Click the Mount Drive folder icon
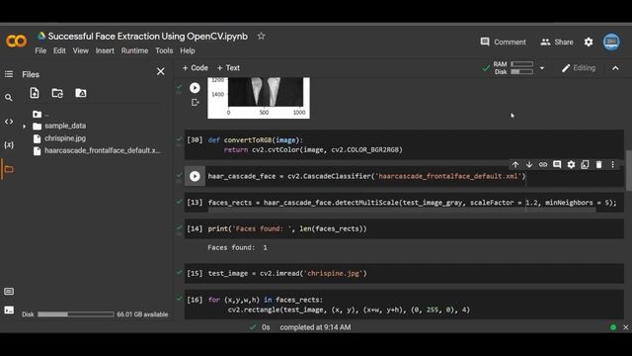This screenshot has height=356, width=632. point(81,93)
